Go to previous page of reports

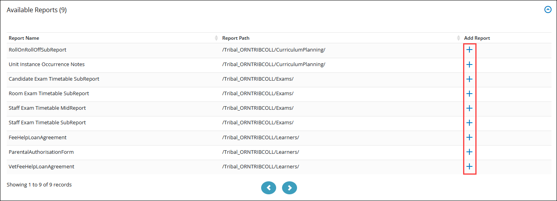(268, 188)
